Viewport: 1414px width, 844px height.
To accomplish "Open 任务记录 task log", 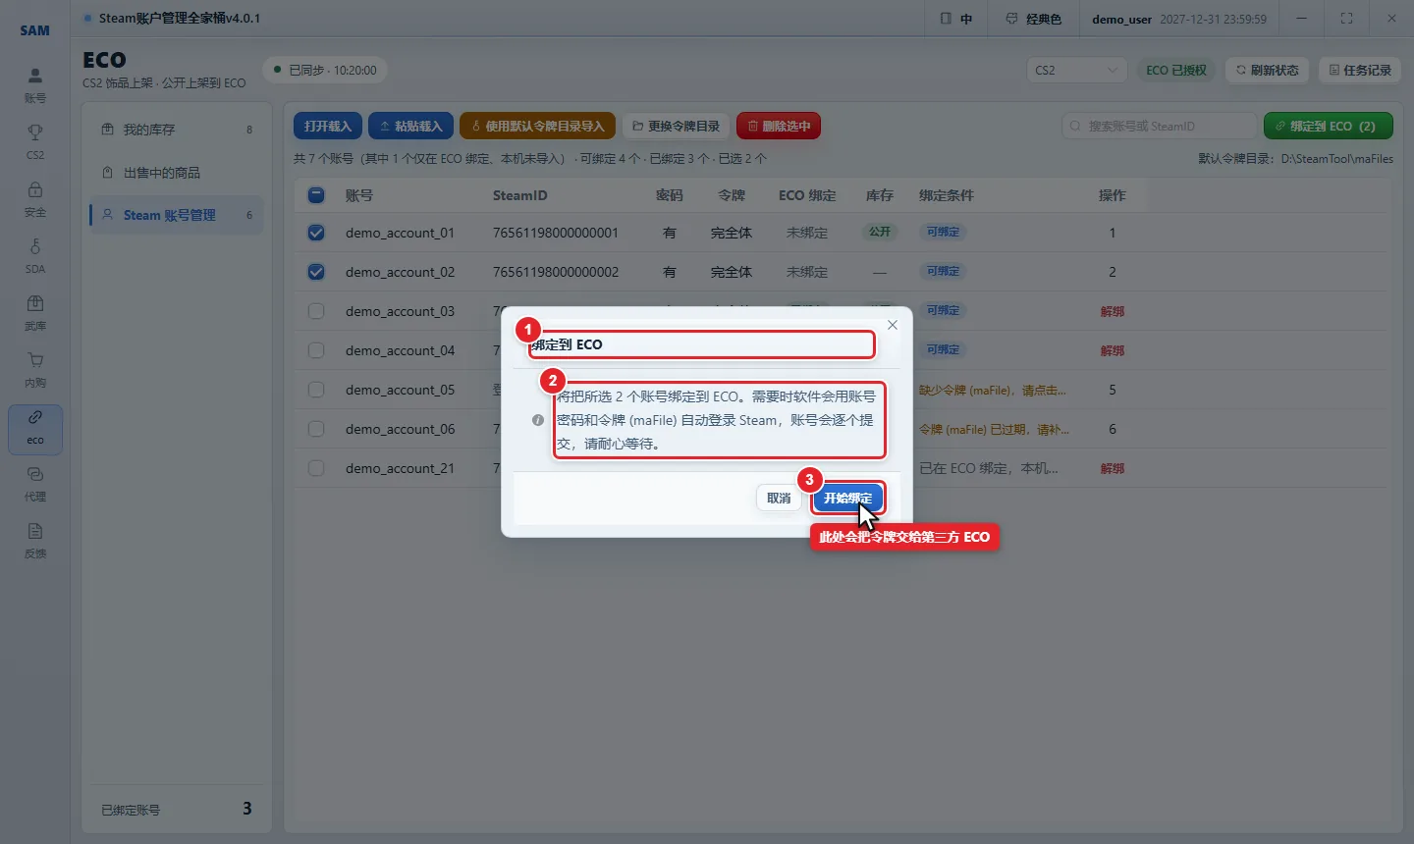I will point(1360,71).
